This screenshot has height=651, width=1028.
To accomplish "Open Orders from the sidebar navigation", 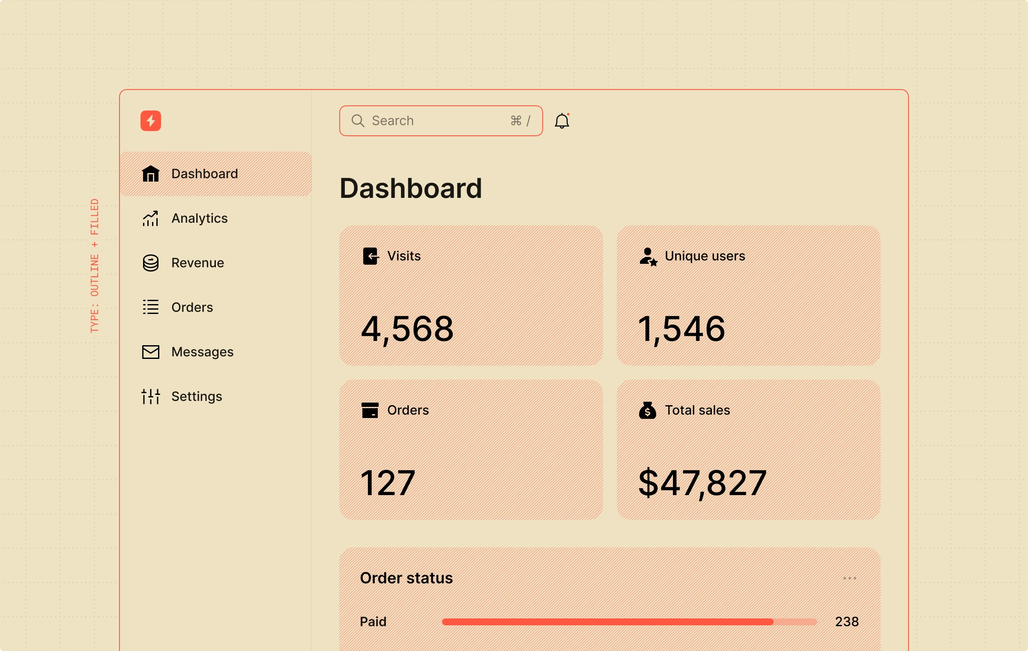I will 216,308.
